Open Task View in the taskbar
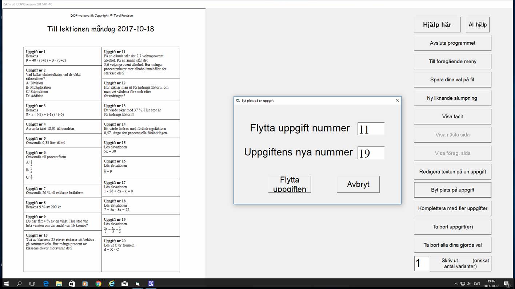Viewport: 515px width, 289px height. [x=32, y=284]
